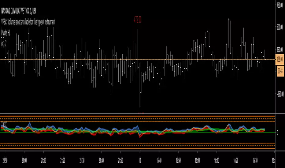Screen dimensions: 285x168
Task: Select the VPSV volume unavailable indicator label
Action: 28,22
